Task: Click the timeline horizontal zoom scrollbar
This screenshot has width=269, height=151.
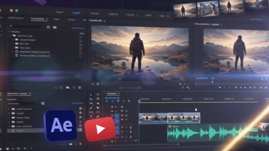Action: click(x=142, y=145)
